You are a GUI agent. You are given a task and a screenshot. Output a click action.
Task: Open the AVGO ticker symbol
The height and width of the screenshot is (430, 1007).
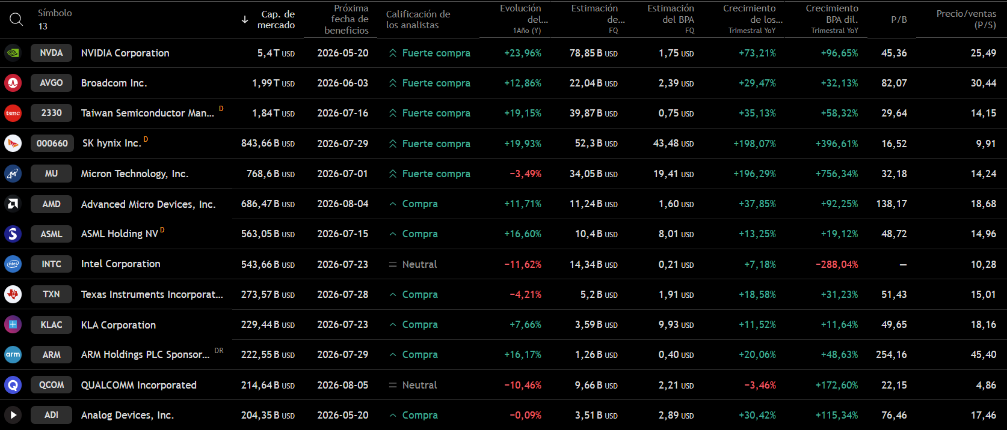(51, 83)
